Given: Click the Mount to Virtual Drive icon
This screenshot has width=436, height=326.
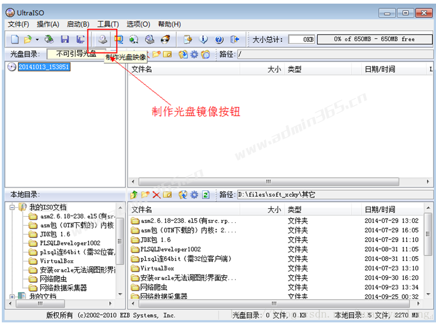Looking at the screenshot, I should point(150,39).
